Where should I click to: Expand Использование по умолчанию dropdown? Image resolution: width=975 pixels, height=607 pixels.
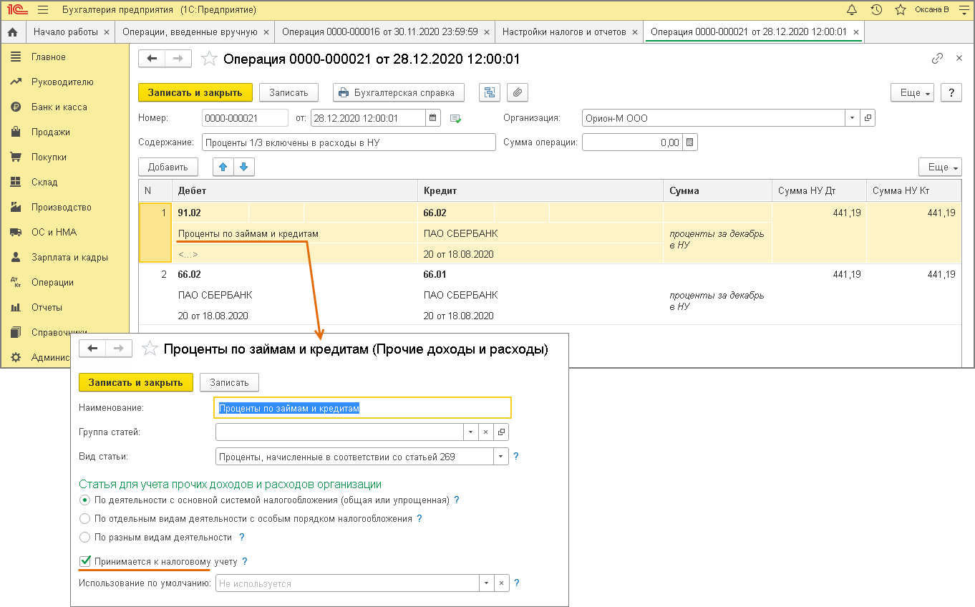pos(485,583)
